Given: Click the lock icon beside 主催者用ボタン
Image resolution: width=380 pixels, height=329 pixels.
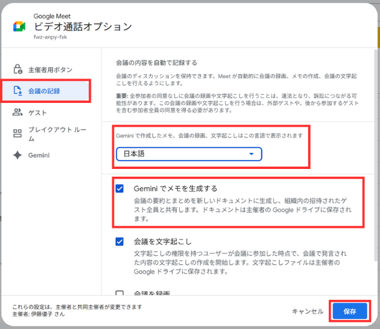Looking at the screenshot, I should (x=18, y=69).
